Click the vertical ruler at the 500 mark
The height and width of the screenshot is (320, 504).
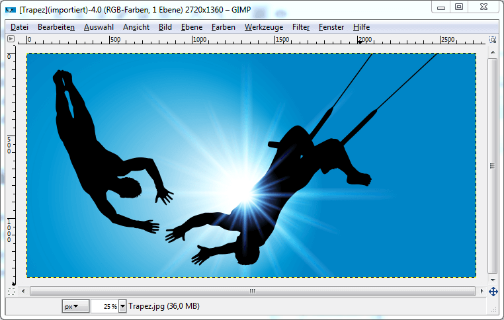[10, 145]
